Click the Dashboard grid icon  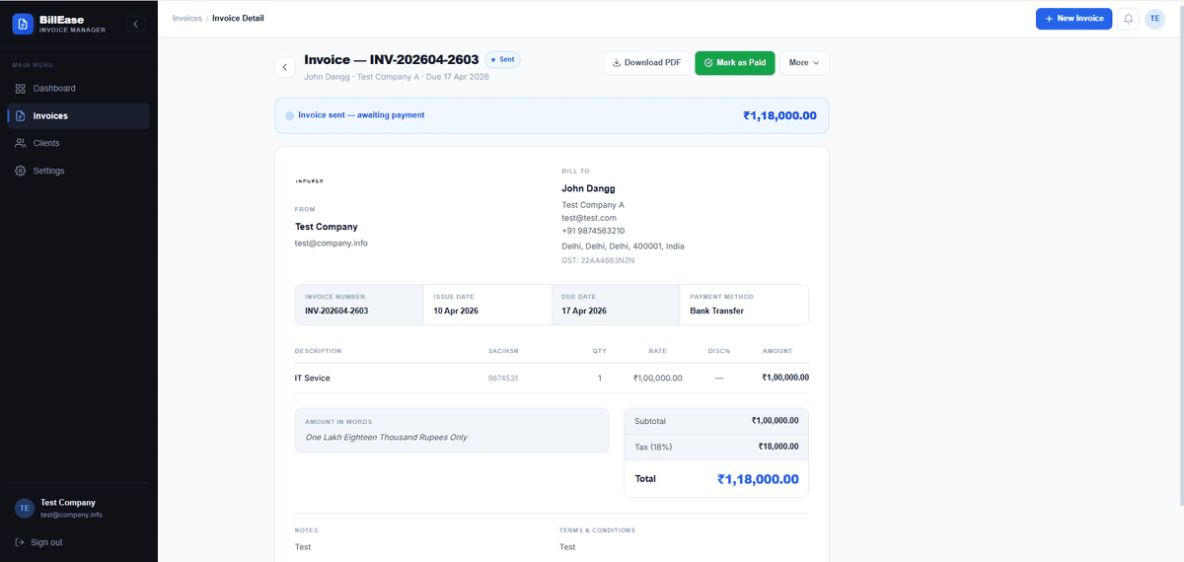tap(21, 89)
